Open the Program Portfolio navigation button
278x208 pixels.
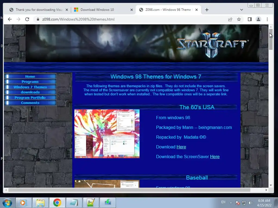click(30, 97)
